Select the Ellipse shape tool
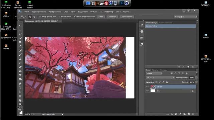 20,96
